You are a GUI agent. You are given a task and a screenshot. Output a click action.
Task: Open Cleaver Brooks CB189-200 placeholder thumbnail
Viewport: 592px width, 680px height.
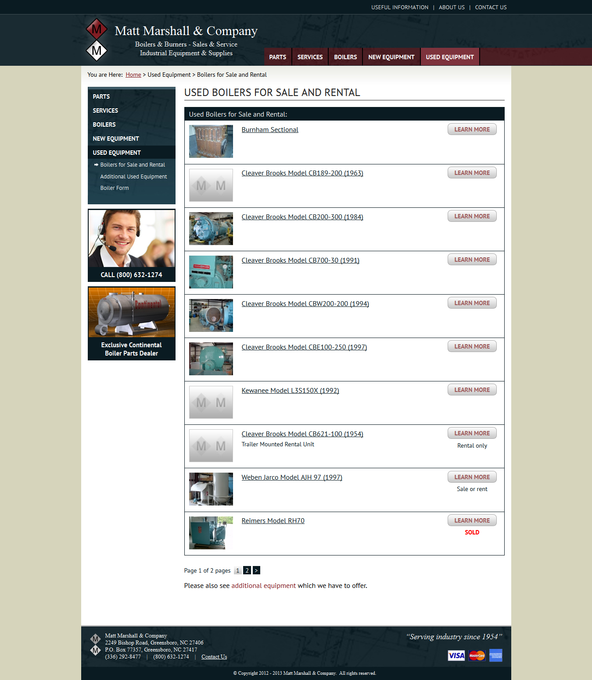[211, 185]
